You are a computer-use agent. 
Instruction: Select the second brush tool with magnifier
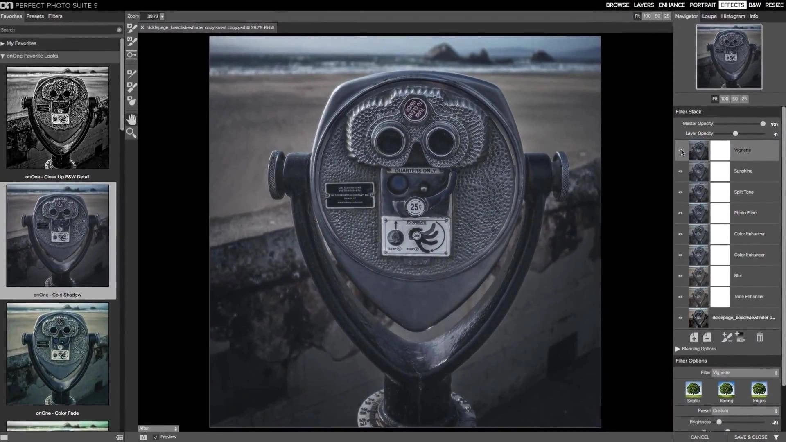click(132, 41)
